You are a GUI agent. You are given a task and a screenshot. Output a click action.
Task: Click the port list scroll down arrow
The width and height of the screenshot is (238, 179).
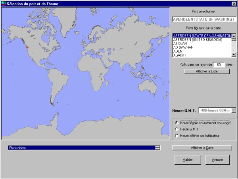click(234, 54)
